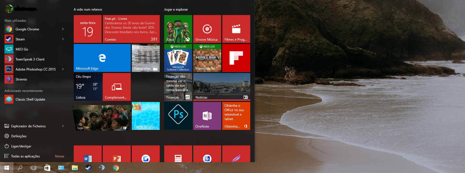Open the Correio mail tile

[131, 29]
